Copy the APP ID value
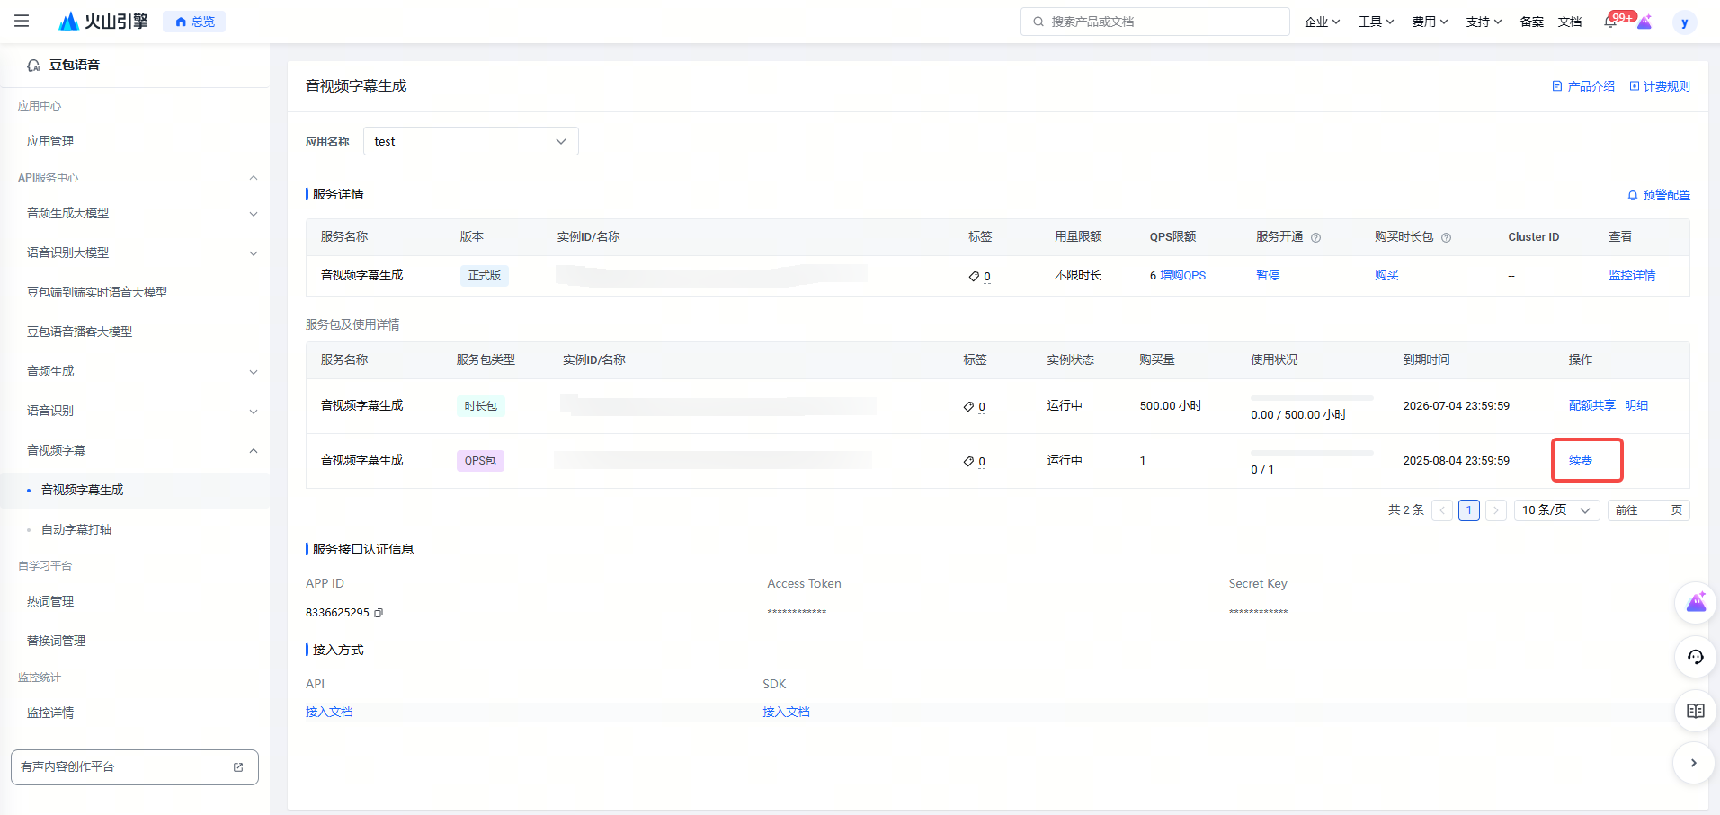Screen dimensions: 1720x815 [379, 613]
